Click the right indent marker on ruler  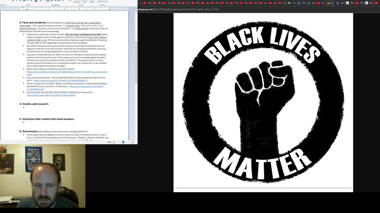pyautogui.click(x=109, y=9)
